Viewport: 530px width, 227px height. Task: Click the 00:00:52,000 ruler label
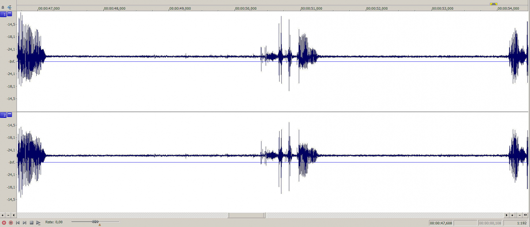pyautogui.click(x=377, y=8)
